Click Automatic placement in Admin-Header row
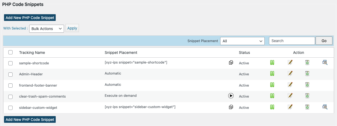 (113, 73)
